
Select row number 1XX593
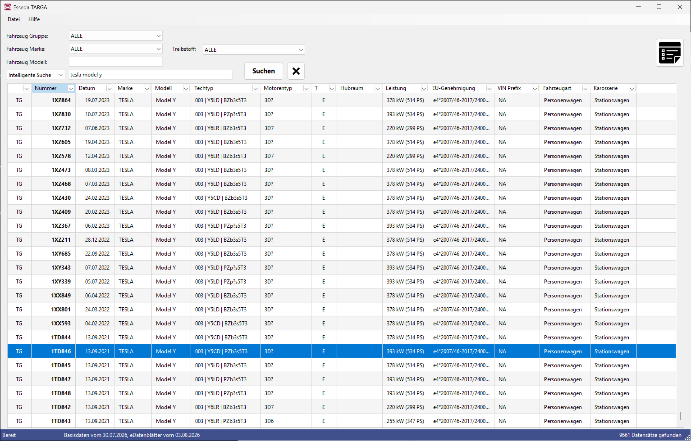(x=341, y=323)
